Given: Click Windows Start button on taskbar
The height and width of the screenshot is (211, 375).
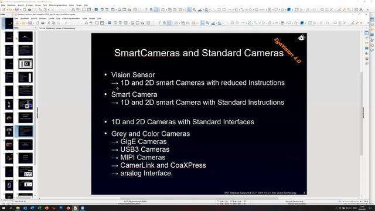Looking at the screenshot, I should click(4, 208).
